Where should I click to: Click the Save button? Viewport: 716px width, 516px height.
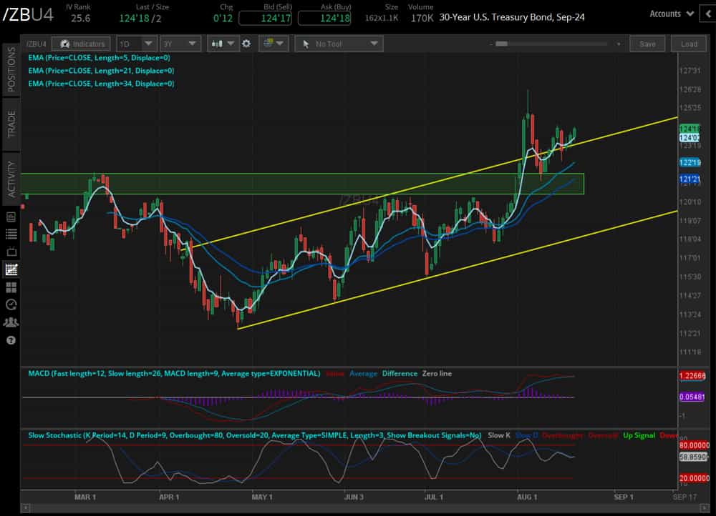coord(647,44)
